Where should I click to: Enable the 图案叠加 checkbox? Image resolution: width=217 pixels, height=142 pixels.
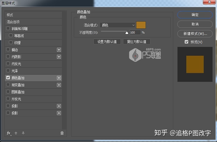click(x=8, y=92)
